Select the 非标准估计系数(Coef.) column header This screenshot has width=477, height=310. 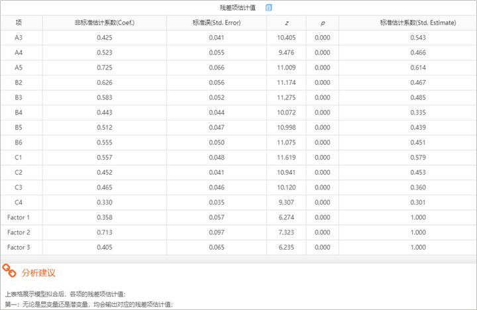click(105, 23)
